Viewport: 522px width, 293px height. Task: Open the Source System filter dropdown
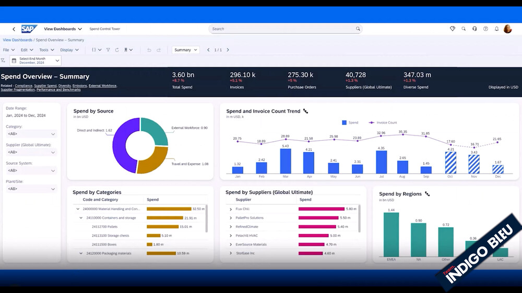click(31, 170)
